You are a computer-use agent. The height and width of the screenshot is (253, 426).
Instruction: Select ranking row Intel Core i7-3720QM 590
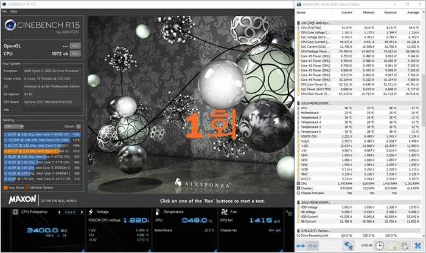(42, 167)
